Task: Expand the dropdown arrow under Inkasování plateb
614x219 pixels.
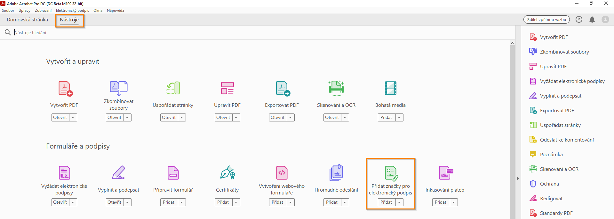Action: (x=454, y=202)
